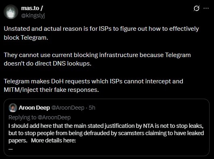The image size is (214, 159).
Task: Open the quoted post about NTA justification
Action: tap(106, 127)
